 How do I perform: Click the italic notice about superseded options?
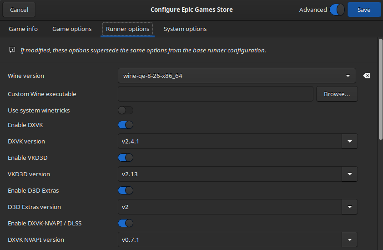point(143,51)
